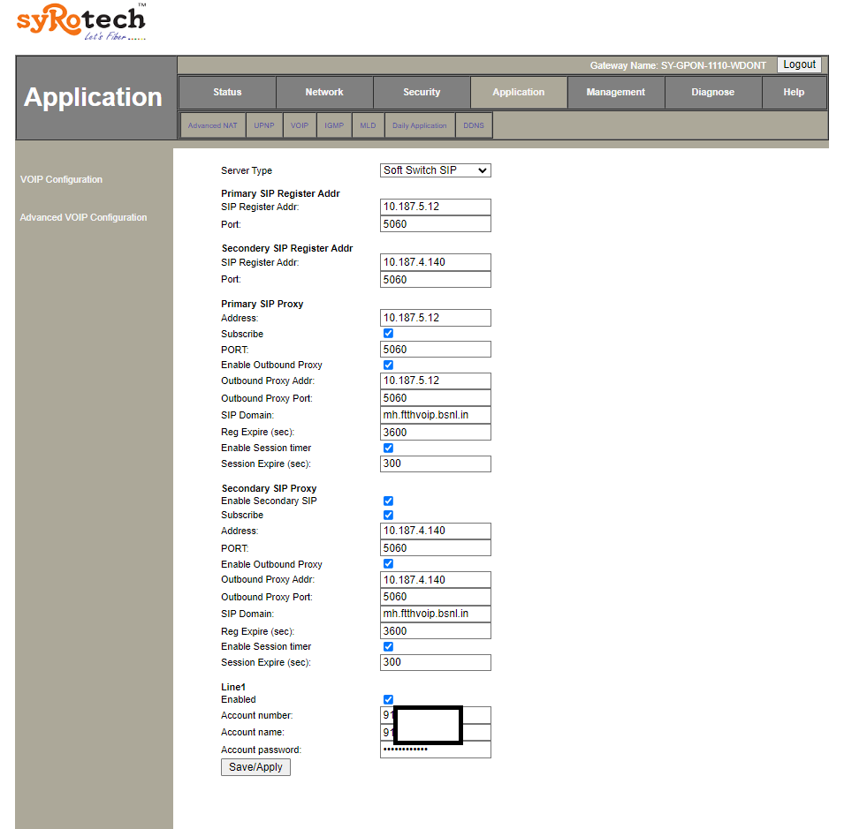Open Advanced VOIP Configuration page
The height and width of the screenshot is (829, 867).
(x=83, y=217)
